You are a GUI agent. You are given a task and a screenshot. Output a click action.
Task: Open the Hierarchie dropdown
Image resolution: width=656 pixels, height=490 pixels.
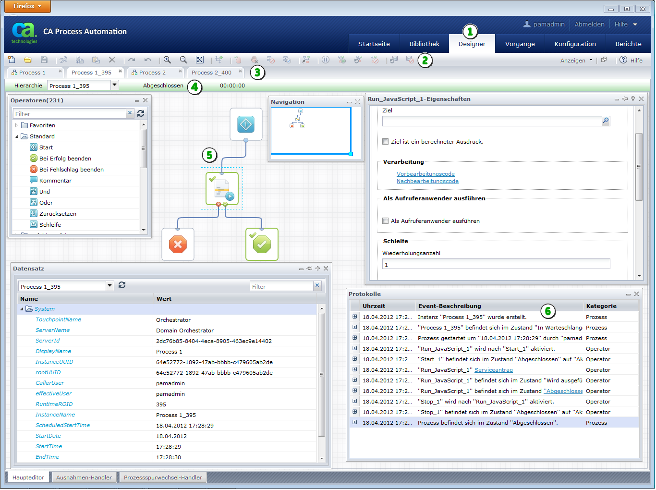pyautogui.click(x=114, y=86)
